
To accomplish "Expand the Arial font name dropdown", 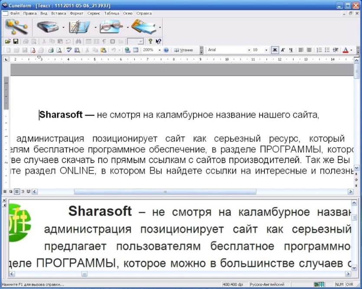I will (249, 50).
